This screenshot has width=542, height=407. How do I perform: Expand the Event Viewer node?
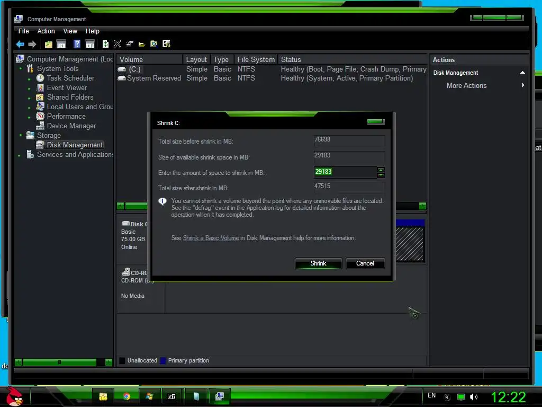click(x=29, y=89)
